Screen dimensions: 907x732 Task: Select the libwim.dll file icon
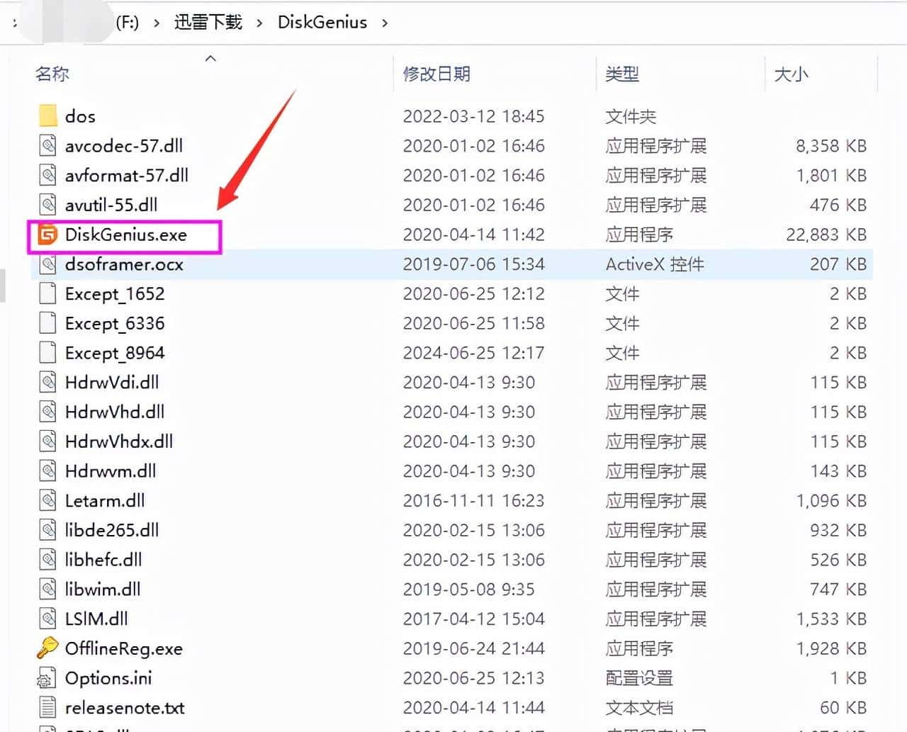point(47,589)
